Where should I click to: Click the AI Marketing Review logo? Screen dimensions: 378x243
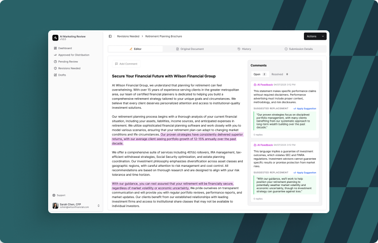55,38
